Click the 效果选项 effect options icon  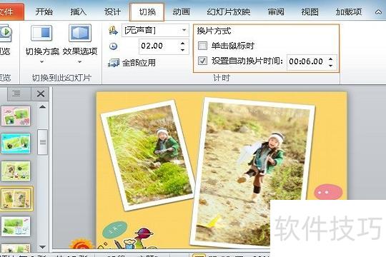80,33
